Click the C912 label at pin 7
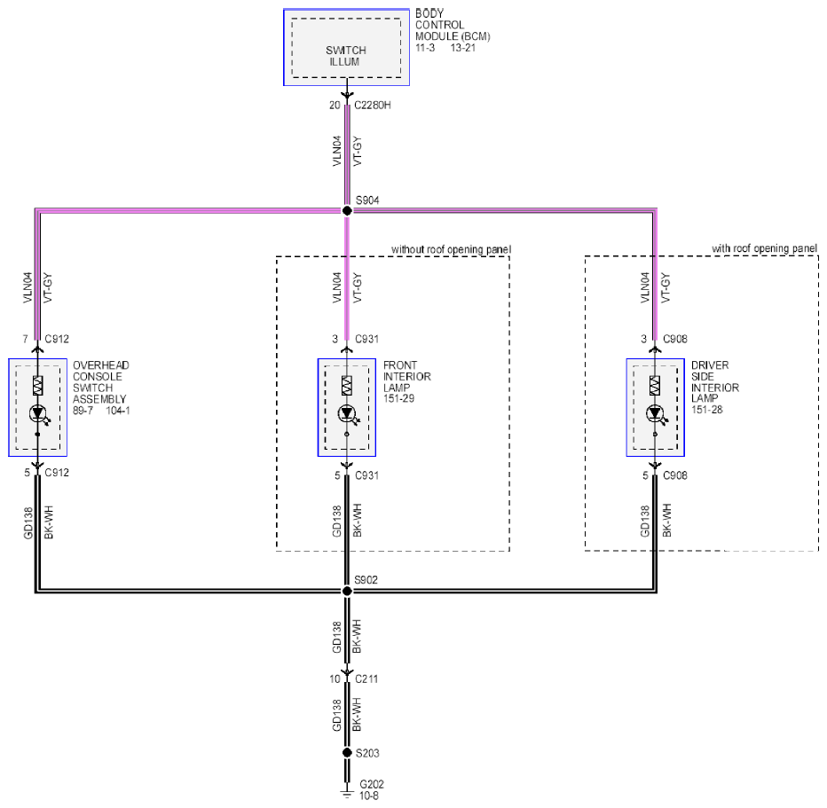Screen dimensions: 827x808 tap(57, 339)
